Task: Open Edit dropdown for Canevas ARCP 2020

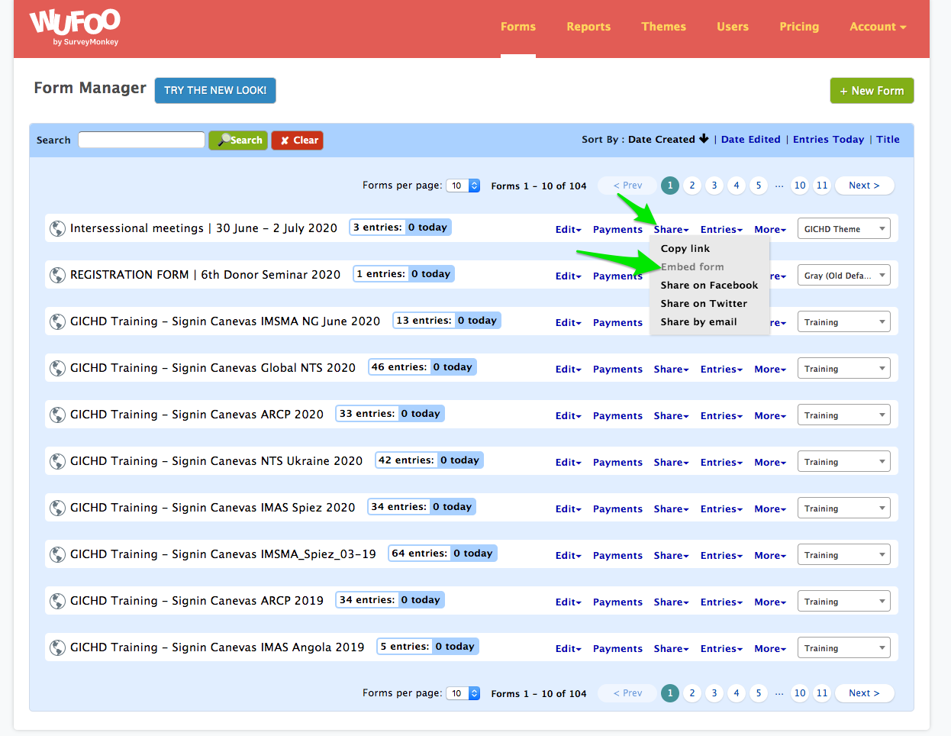Action: [568, 416]
